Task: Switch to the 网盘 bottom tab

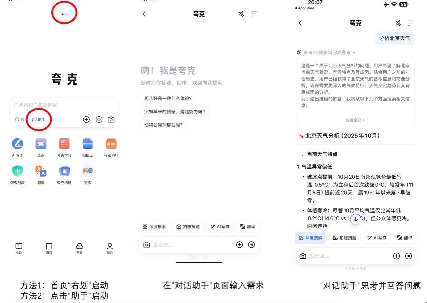Action: tap(79, 248)
